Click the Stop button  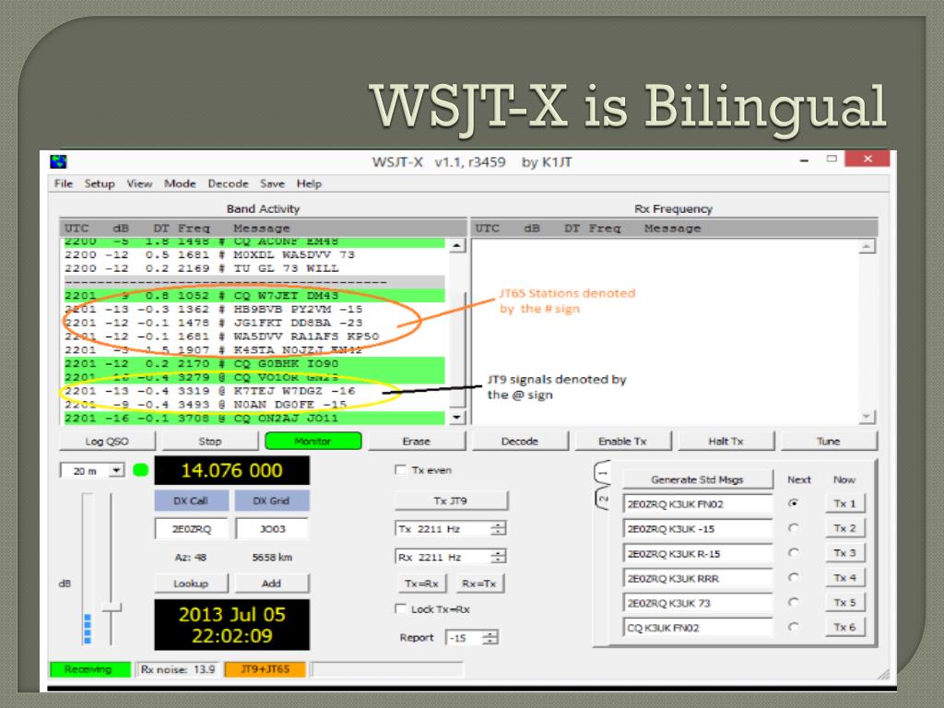click(x=210, y=442)
